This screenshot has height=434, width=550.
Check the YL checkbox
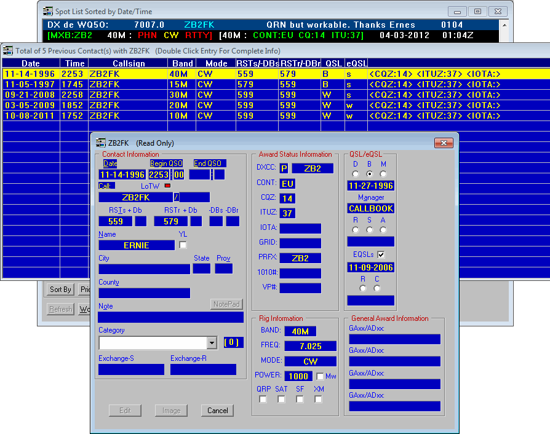pyautogui.click(x=183, y=245)
